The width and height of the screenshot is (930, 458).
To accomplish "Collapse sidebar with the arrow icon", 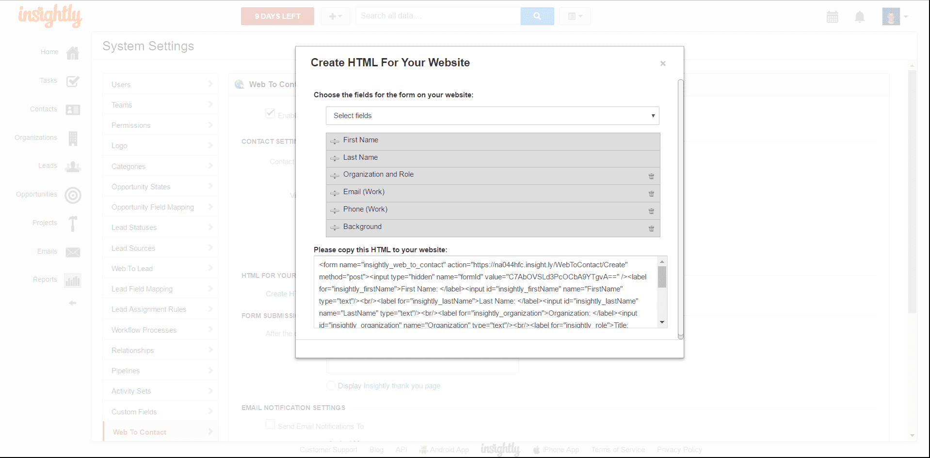I will (x=73, y=303).
